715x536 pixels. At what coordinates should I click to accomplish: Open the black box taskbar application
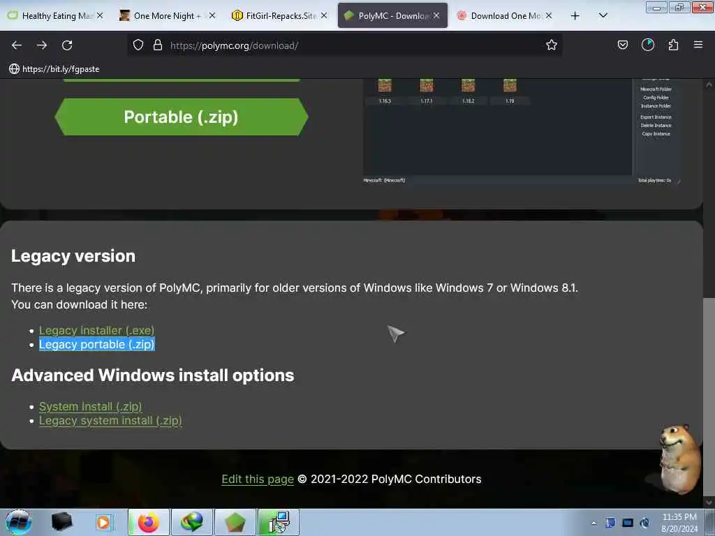click(61, 522)
